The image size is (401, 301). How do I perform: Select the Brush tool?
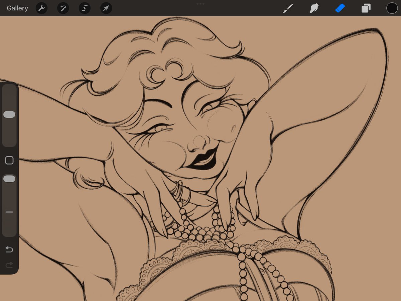[x=288, y=8]
